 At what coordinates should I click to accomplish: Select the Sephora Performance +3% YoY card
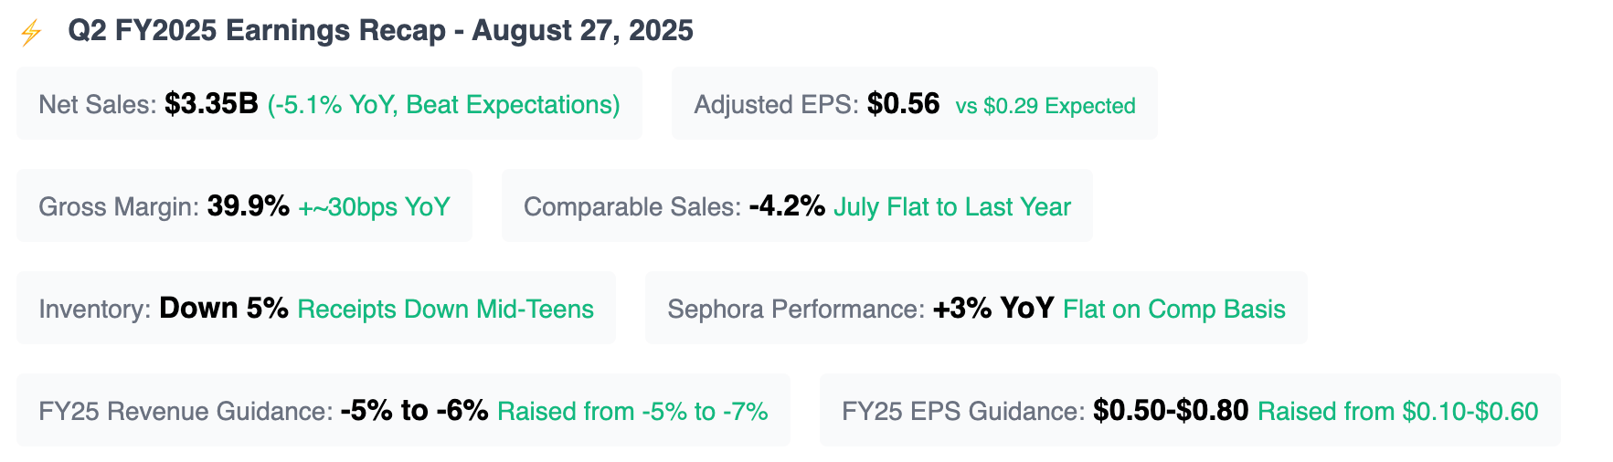(x=976, y=308)
